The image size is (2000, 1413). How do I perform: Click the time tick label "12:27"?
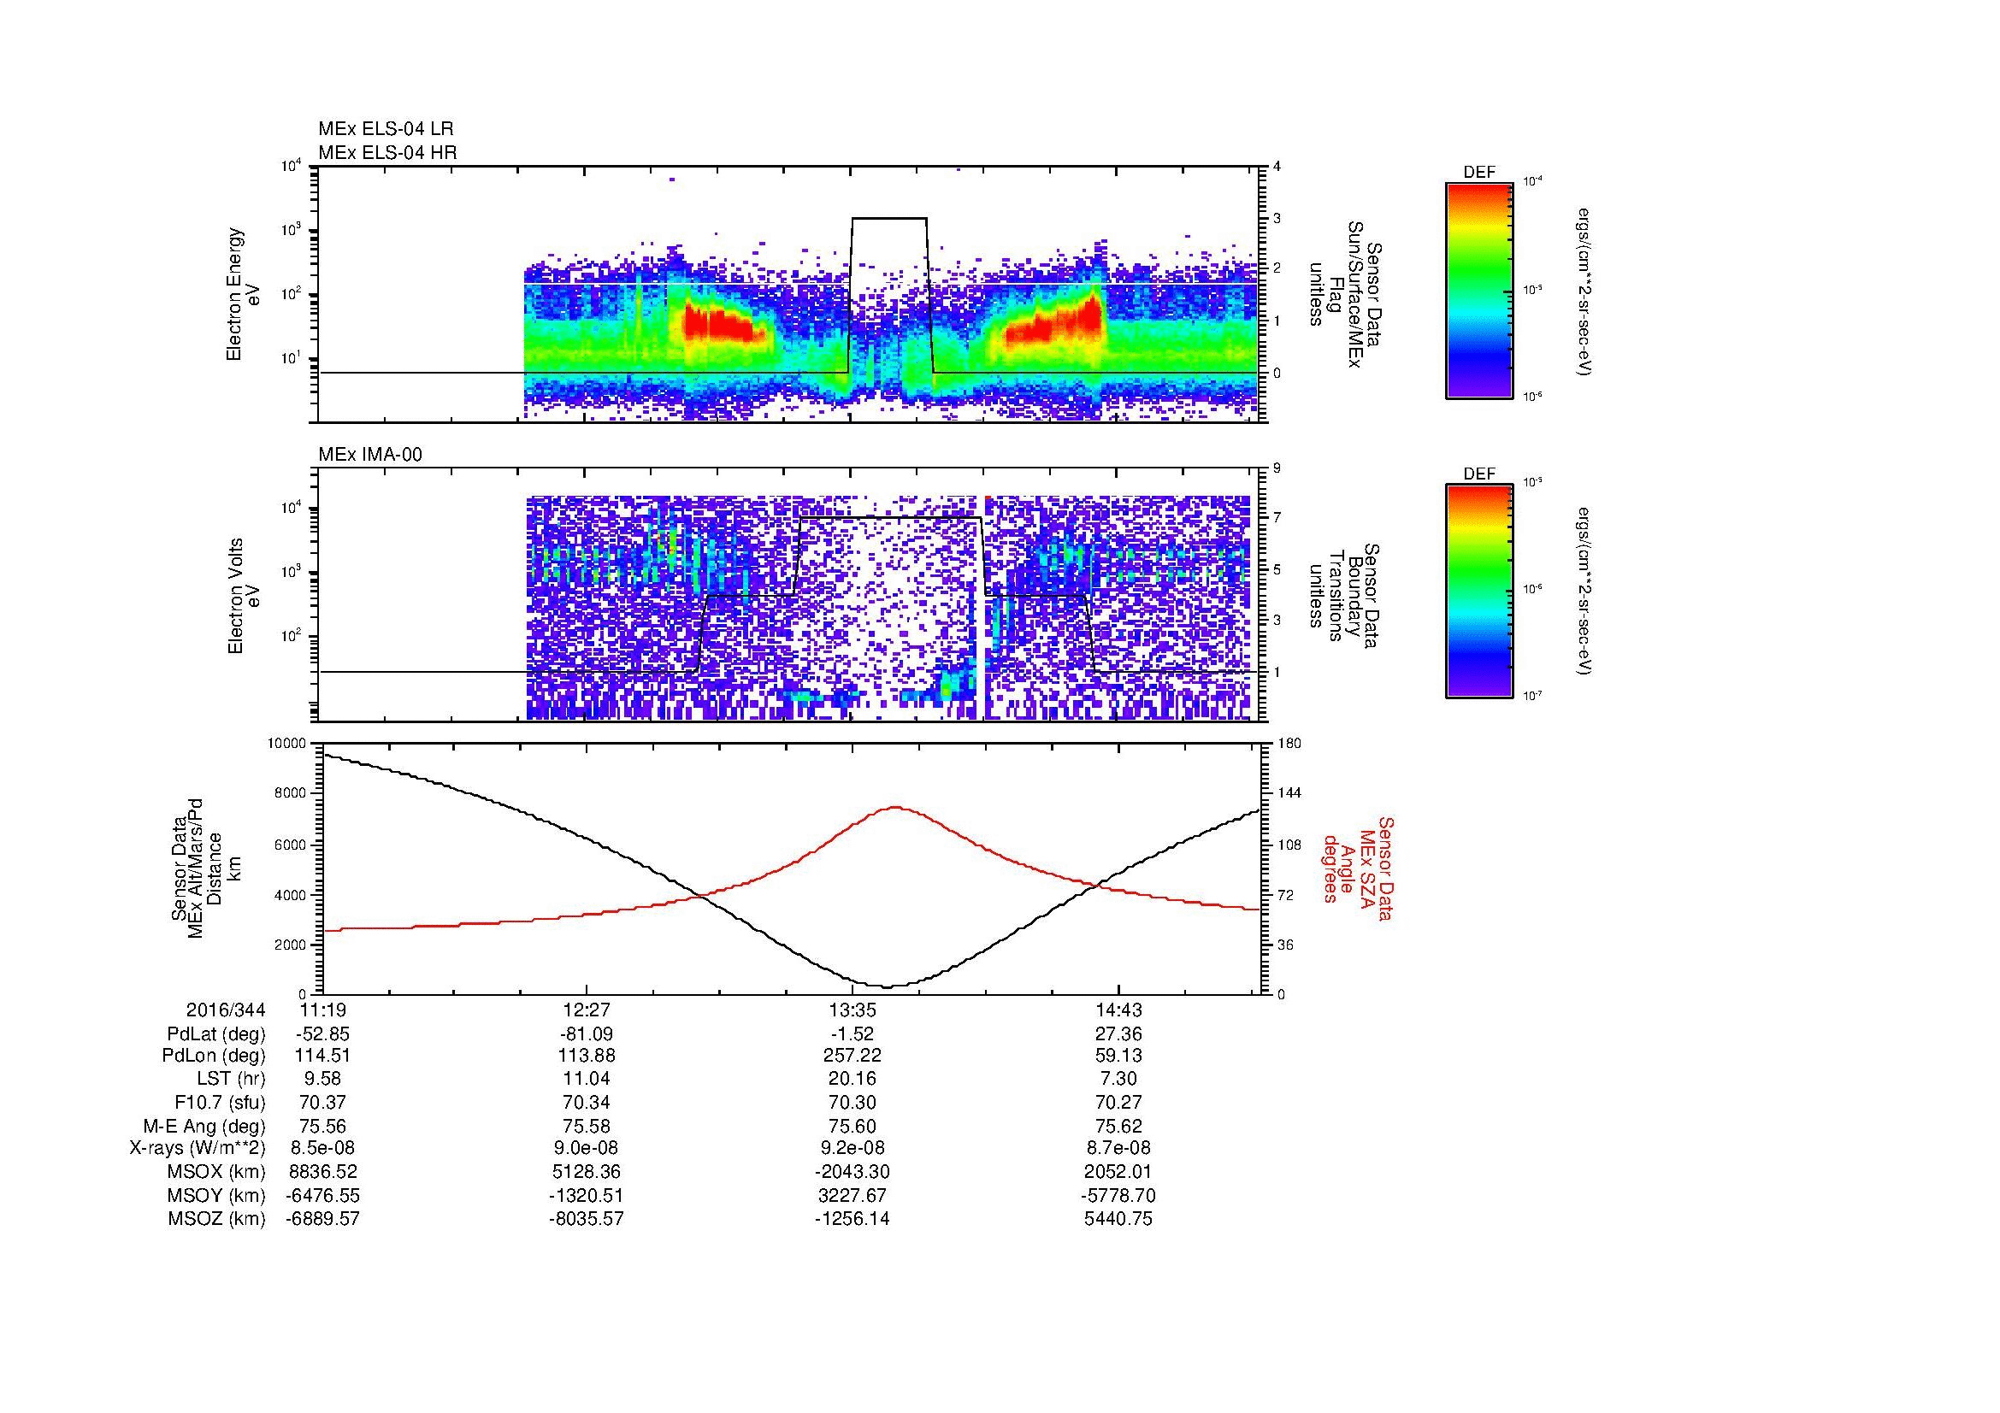coord(587,1010)
